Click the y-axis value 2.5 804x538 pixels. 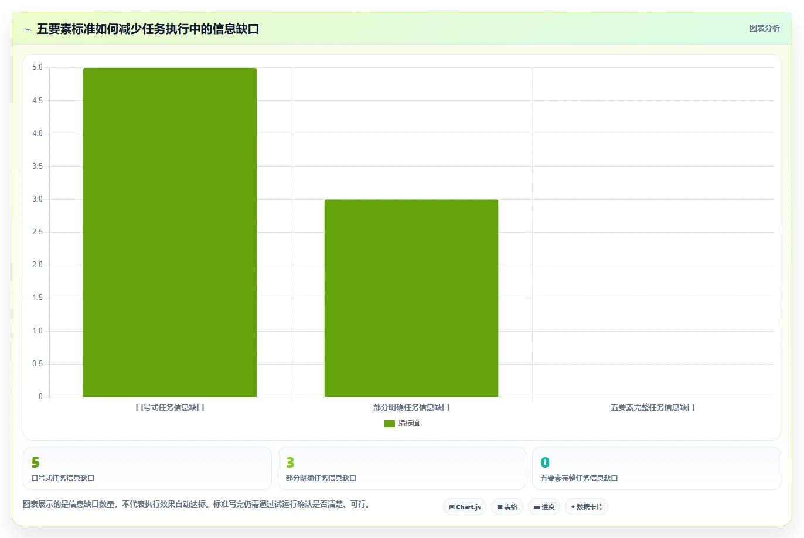point(38,232)
